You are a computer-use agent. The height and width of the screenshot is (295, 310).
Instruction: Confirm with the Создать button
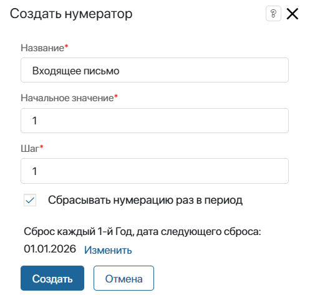tap(52, 278)
